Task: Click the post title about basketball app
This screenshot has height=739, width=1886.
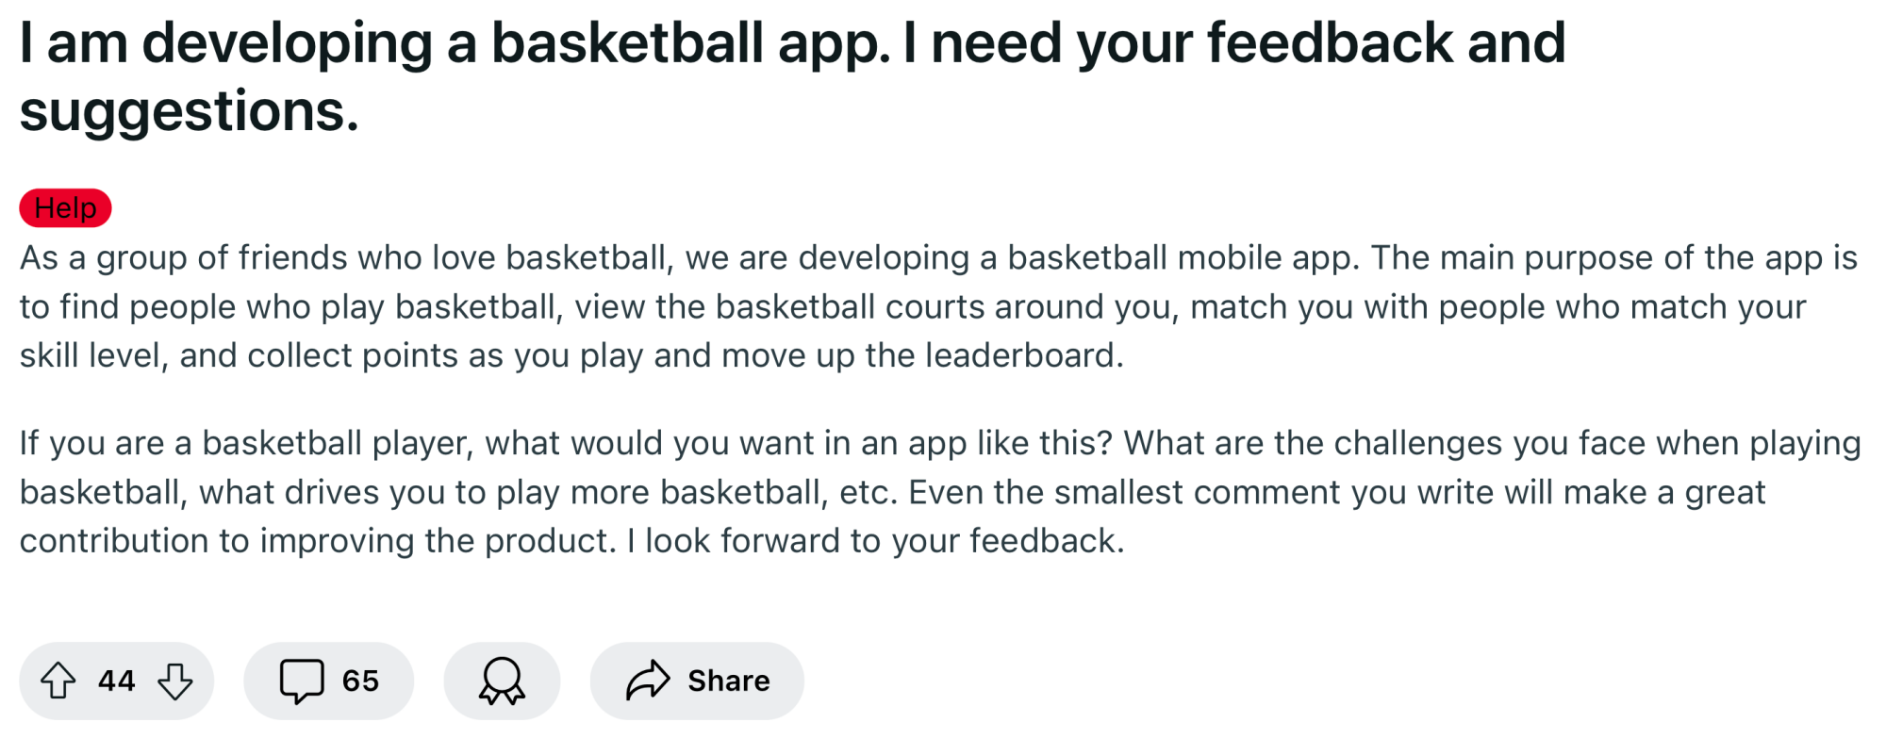Action: [x=792, y=76]
